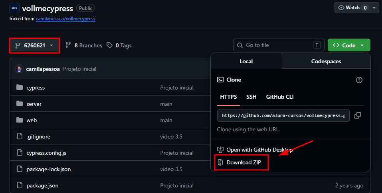Image resolution: width=382 pixels, height=193 pixels.
Task: Open the server row's main commit message
Action: (166, 104)
